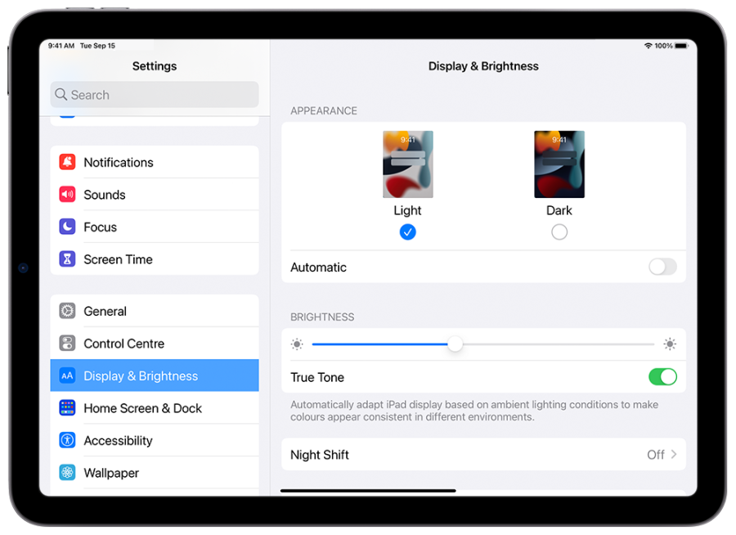The height and width of the screenshot is (535, 736).
Task: Open Display & Brightness from the sidebar
Action: (141, 375)
